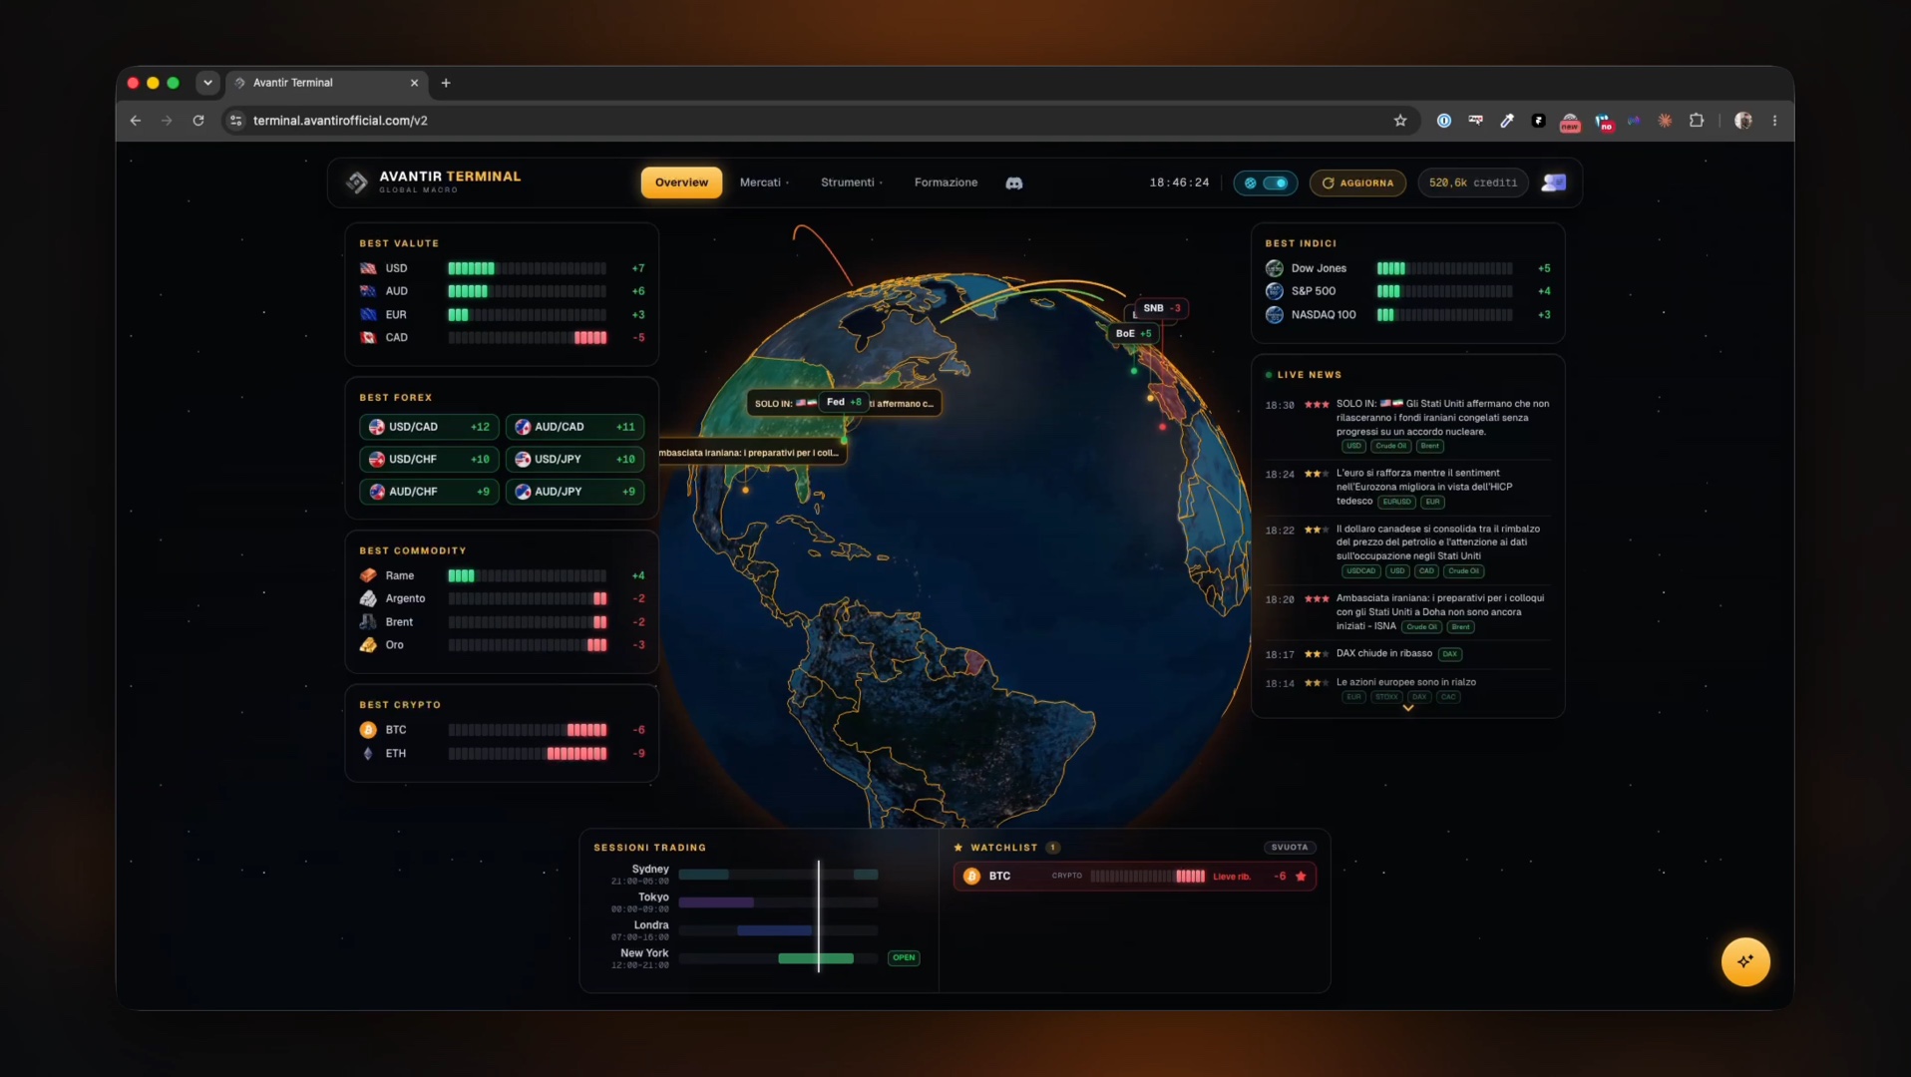Select the AUD/CAD forex pair
The width and height of the screenshot is (1911, 1077).
pyautogui.click(x=574, y=427)
